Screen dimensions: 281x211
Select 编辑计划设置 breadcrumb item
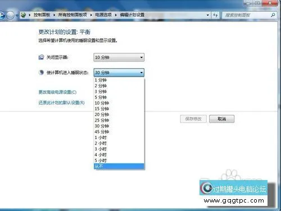(132, 15)
